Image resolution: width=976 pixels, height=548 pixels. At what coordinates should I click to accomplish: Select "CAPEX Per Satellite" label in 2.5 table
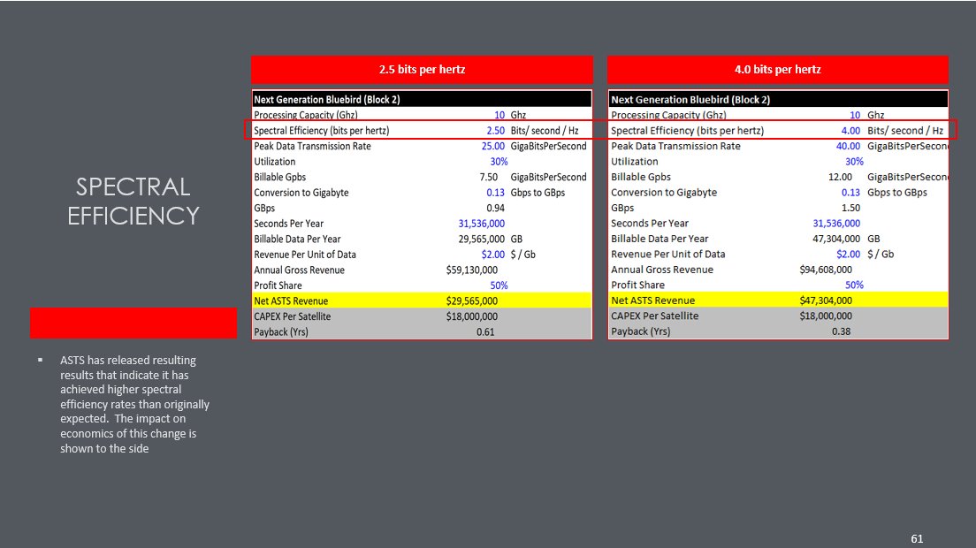(293, 316)
